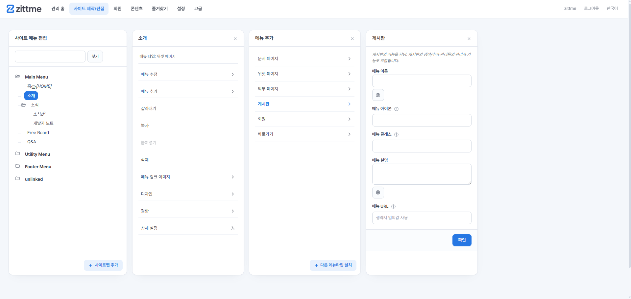Collapse the 소식 folder icon
This screenshot has width=631, height=299.
23,105
